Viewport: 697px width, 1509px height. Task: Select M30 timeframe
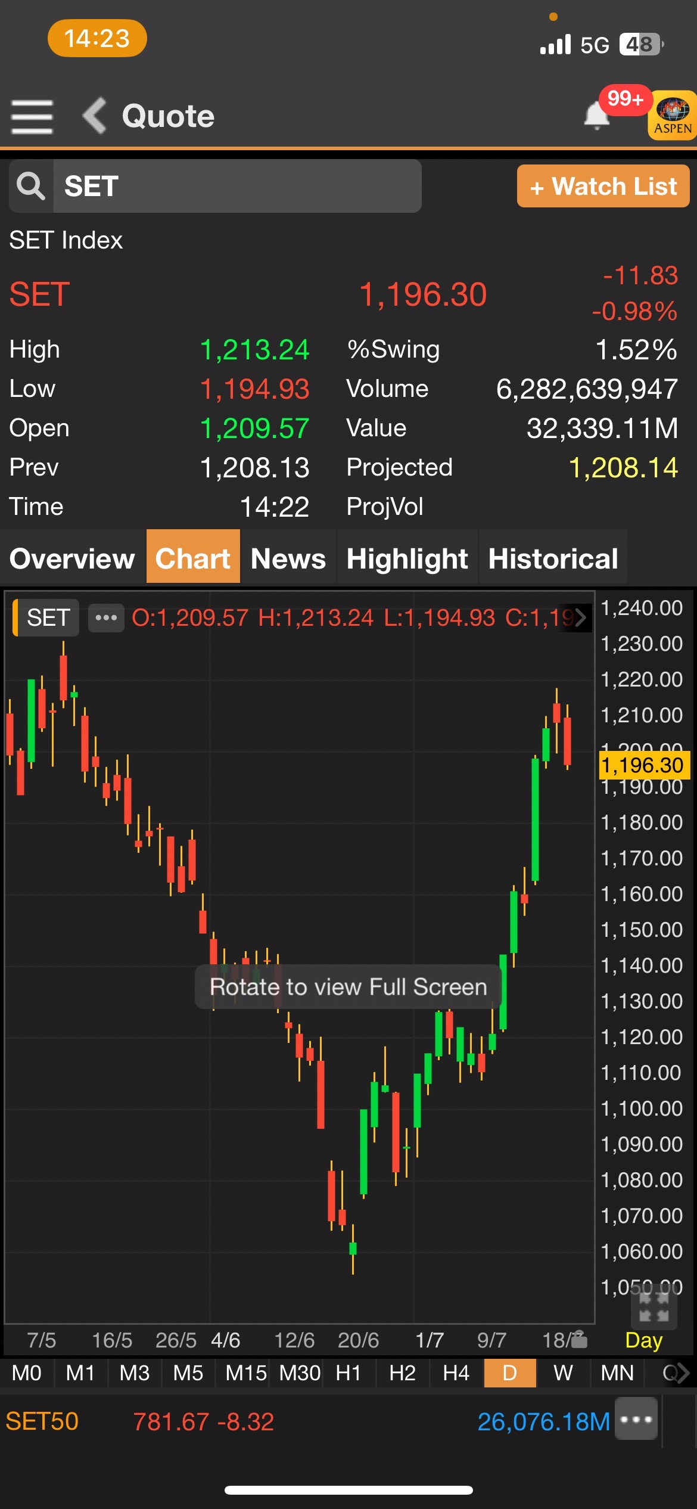coord(300,1373)
